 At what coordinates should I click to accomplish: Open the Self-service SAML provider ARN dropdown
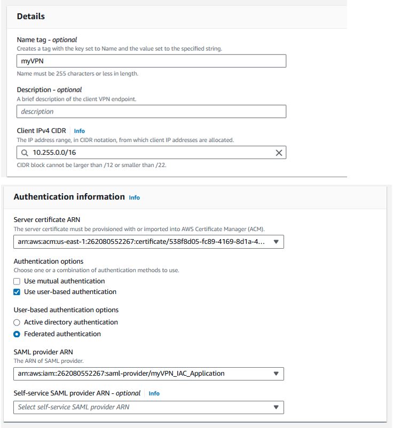pyautogui.click(x=148, y=407)
